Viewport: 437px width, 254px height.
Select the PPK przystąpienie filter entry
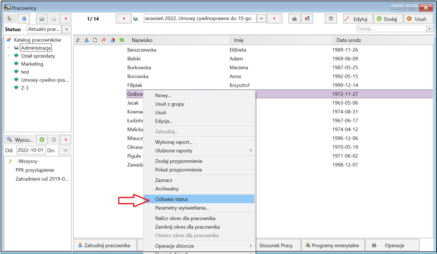tap(35, 170)
